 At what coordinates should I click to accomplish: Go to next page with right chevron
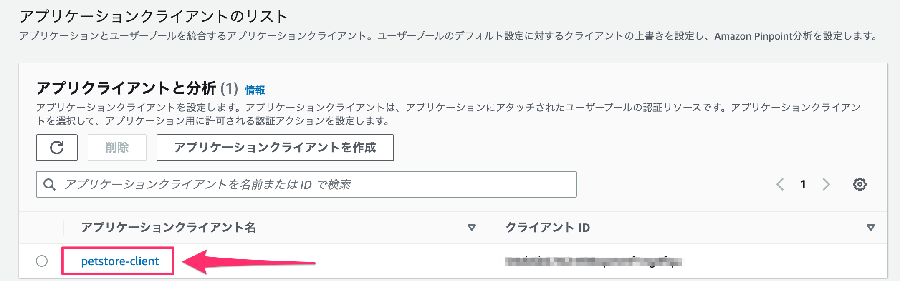coord(826,184)
